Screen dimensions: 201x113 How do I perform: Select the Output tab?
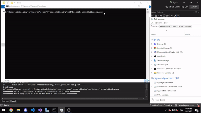pos(13,101)
